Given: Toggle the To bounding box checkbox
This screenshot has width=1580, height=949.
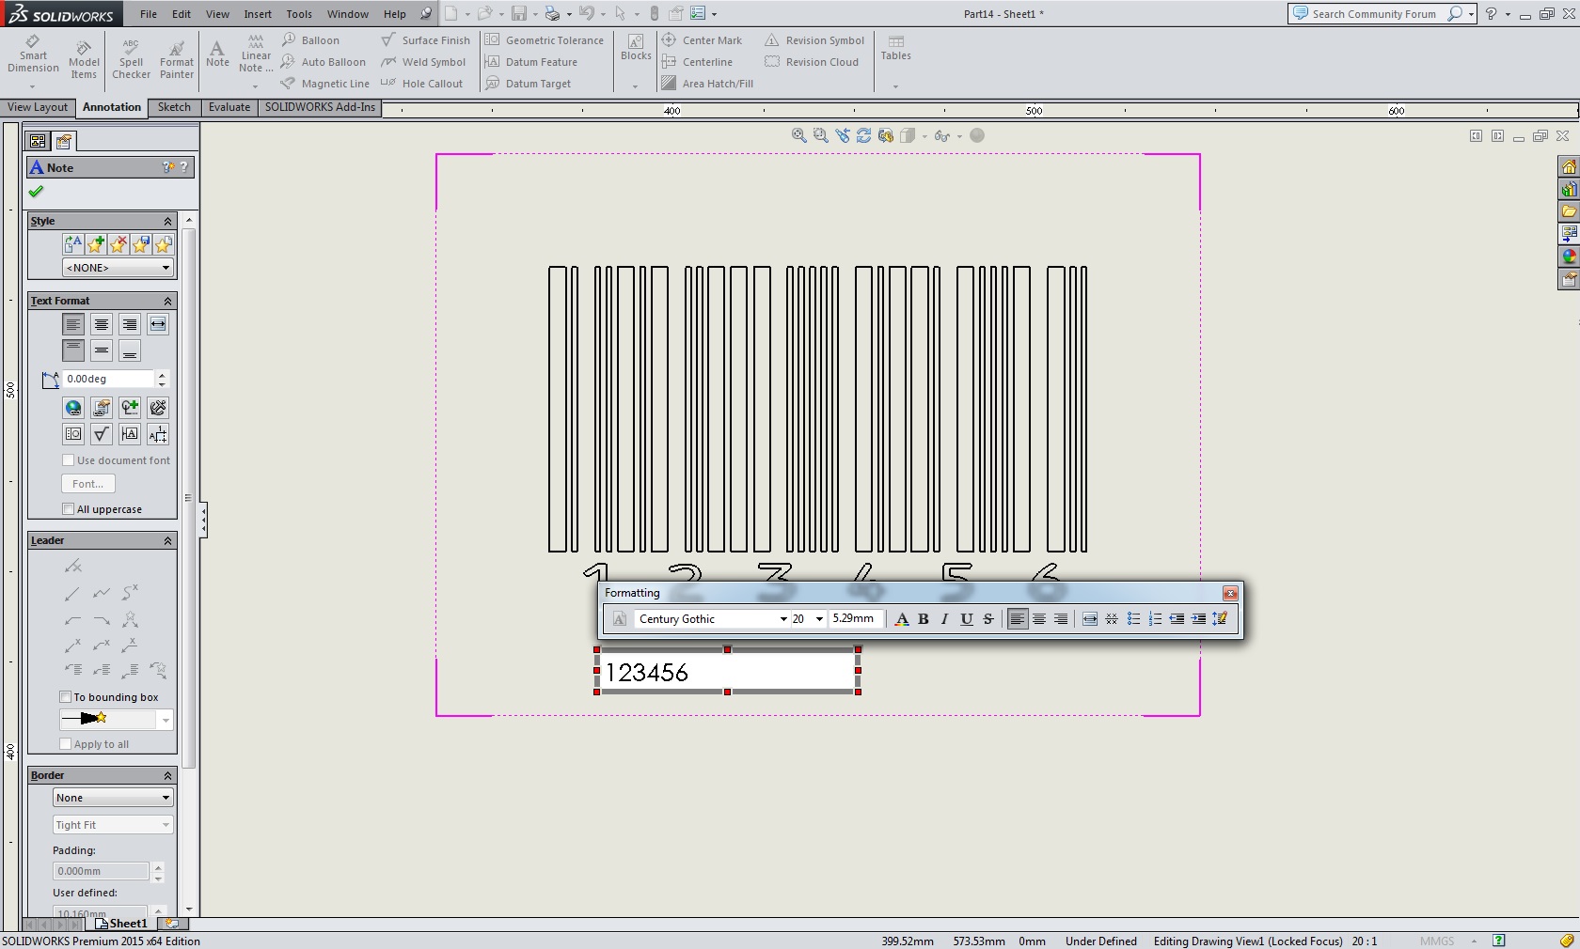Looking at the screenshot, I should pos(66,697).
